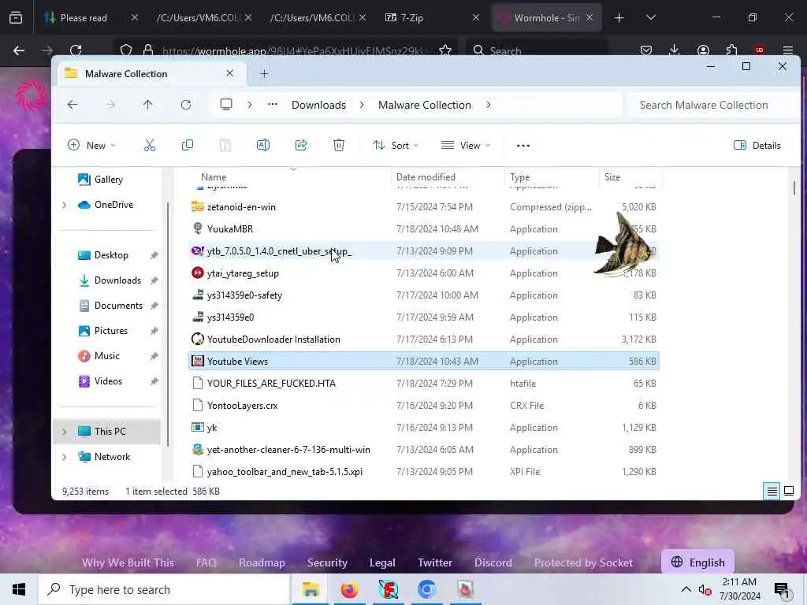Select Downloads in the breadcrumb path

click(x=318, y=105)
